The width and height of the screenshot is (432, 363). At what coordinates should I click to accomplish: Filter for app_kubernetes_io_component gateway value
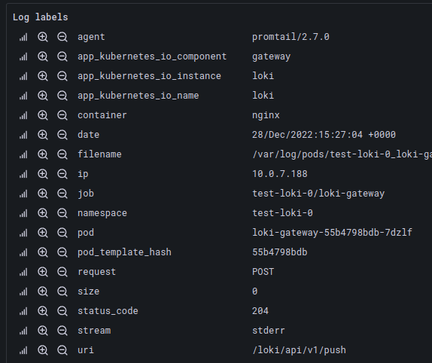pyautogui.click(x=43, y=56)
